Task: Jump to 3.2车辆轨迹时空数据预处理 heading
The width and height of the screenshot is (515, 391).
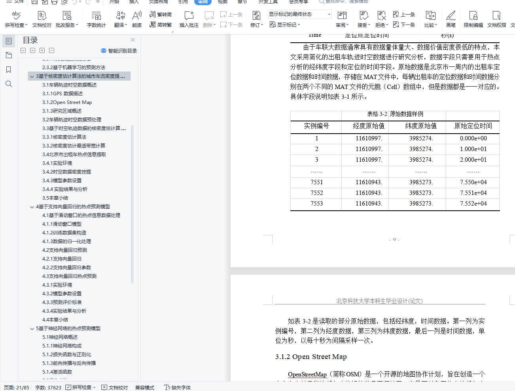Action: click(72, 120)
